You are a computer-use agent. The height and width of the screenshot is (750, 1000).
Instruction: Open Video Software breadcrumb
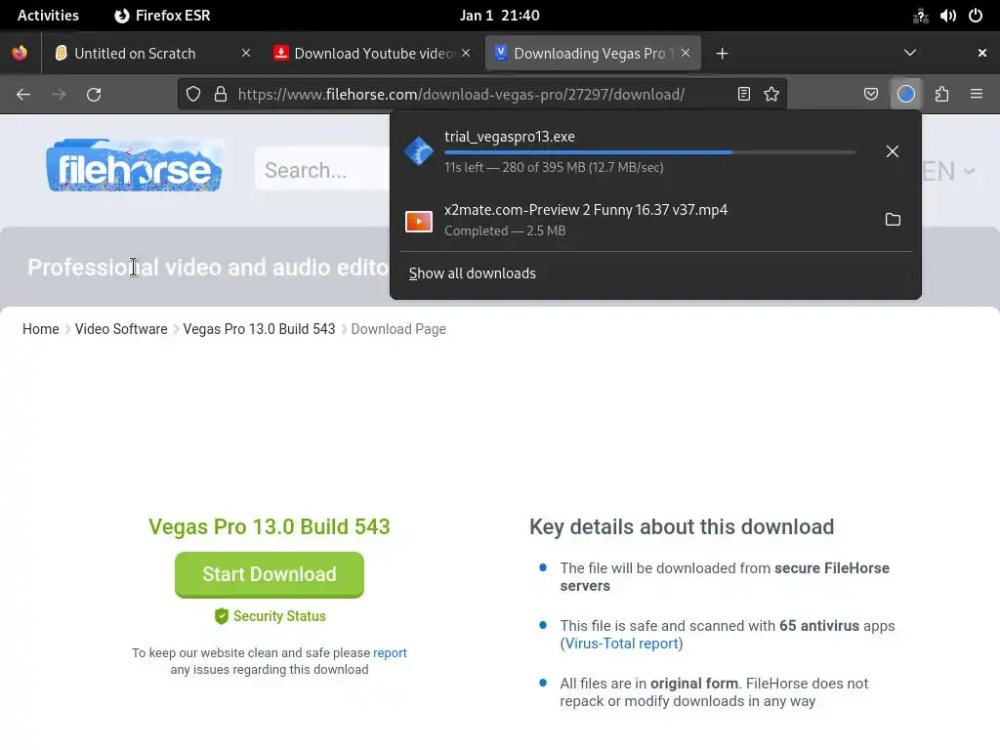[121, 329]
